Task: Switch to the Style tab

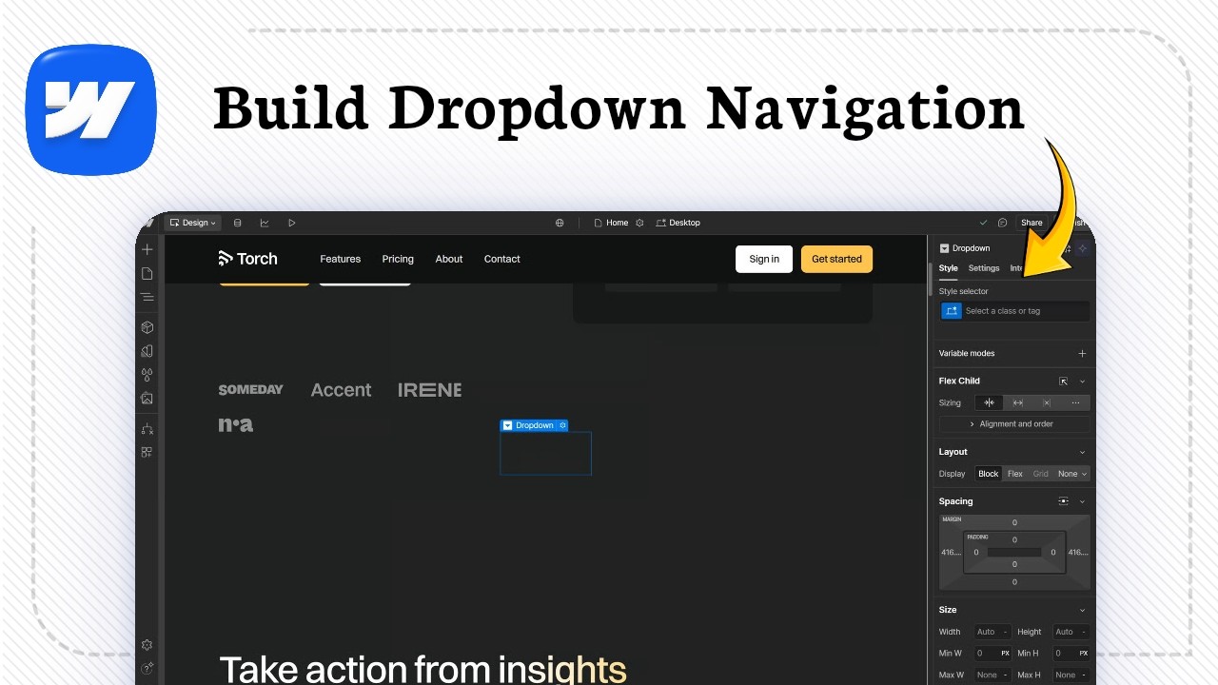Action: pos(949,268)
